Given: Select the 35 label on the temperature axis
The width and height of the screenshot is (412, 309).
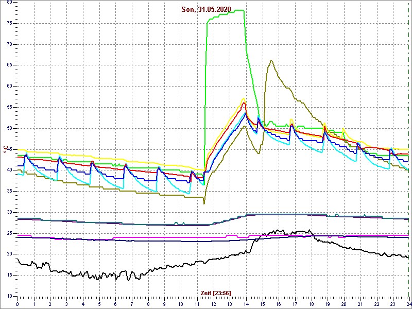Looking at the screenshot, I should pyautogui.click(x=9, y=191).
